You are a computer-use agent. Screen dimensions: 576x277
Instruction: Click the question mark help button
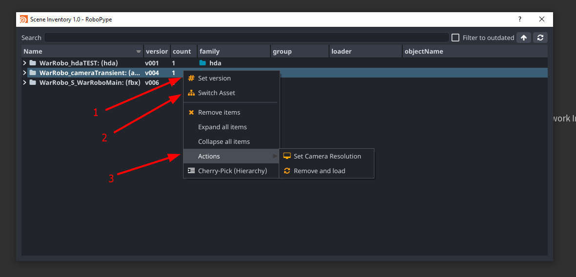[520, 20]
